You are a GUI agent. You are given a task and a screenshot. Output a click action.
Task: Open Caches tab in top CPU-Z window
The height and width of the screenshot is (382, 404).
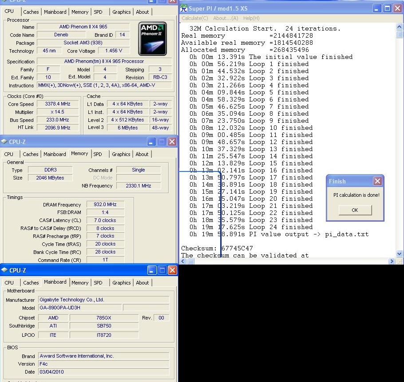31,12
